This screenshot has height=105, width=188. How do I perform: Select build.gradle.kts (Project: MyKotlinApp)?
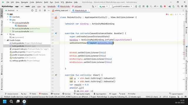[27, 43]
